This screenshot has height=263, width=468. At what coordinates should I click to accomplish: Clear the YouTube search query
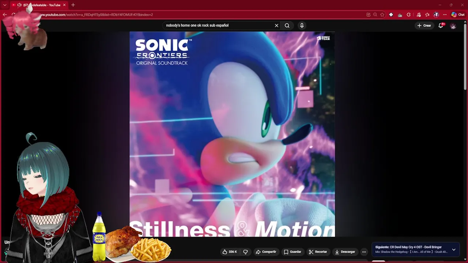tap(277, 25)
